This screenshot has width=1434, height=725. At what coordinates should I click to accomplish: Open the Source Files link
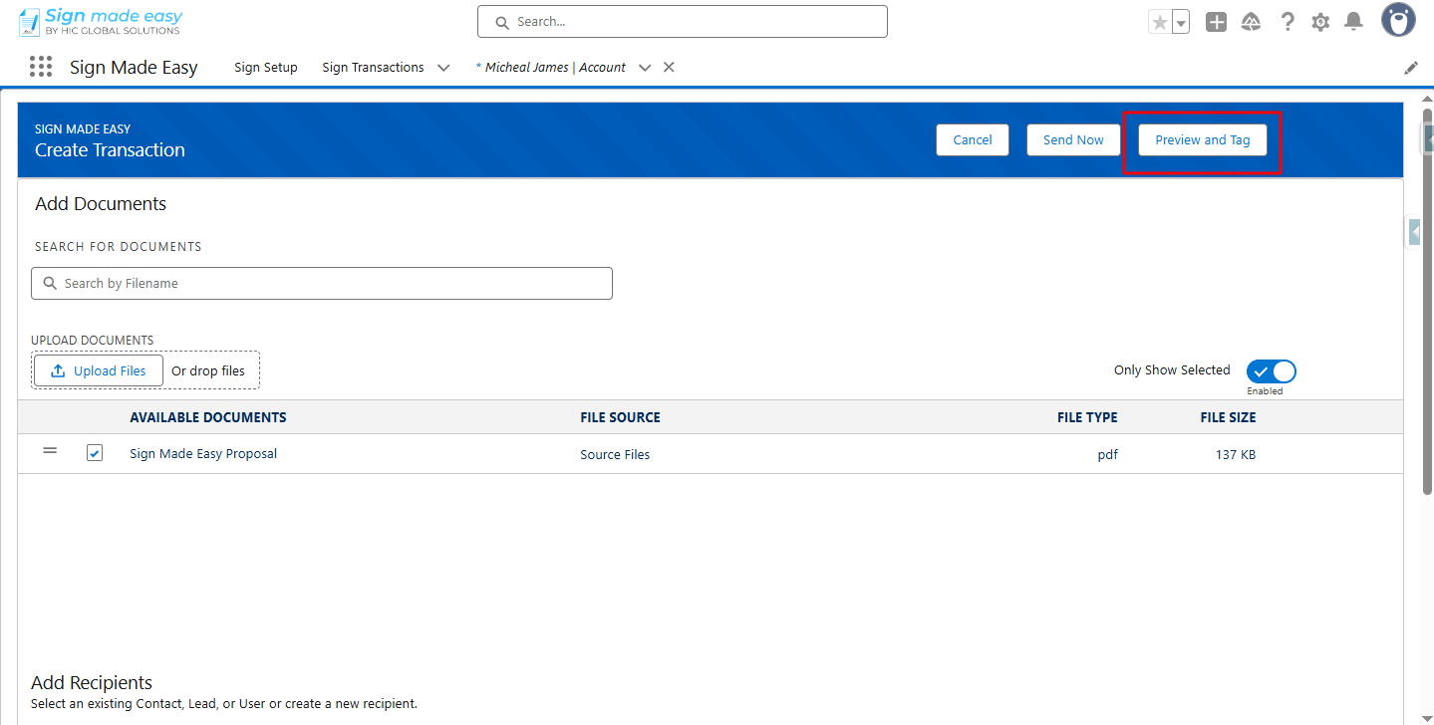pyautogui.click(x=615, y=454)
